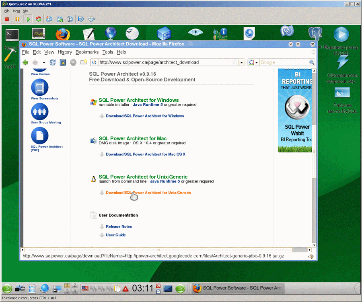Click the Firefox taskbar entry SQL Power Software
Image resolution: width=362 pixels, height=302 pixels.
pyautogui.click(x=238, y=288)
